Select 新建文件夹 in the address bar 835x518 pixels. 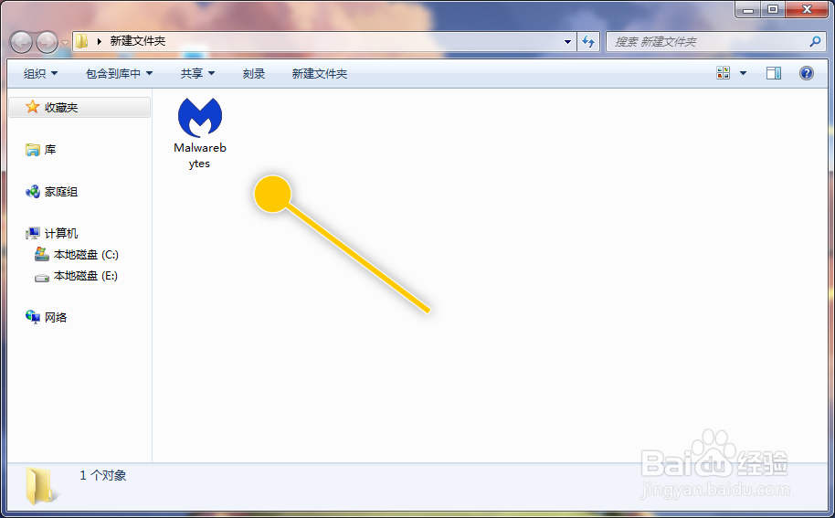click(x=137, y=41)
